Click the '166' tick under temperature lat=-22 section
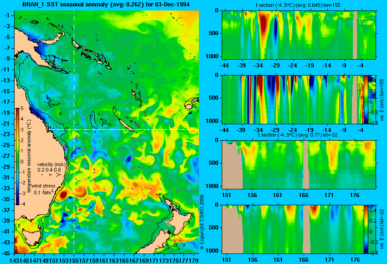This screenshot has height=264, width=387. [303, 195]
